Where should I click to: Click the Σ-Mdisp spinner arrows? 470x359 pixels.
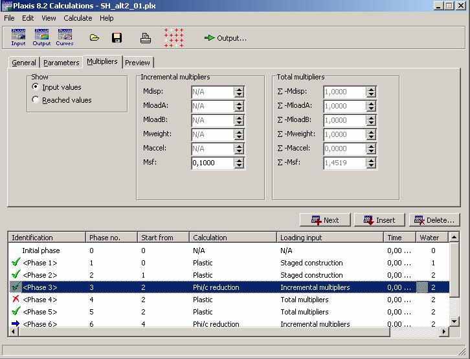coord(371,92)
